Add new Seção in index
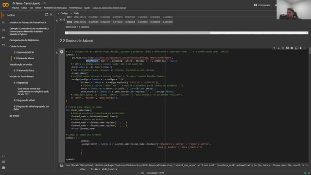This screenshot has width=311, height=175. (x=15, y=116)
